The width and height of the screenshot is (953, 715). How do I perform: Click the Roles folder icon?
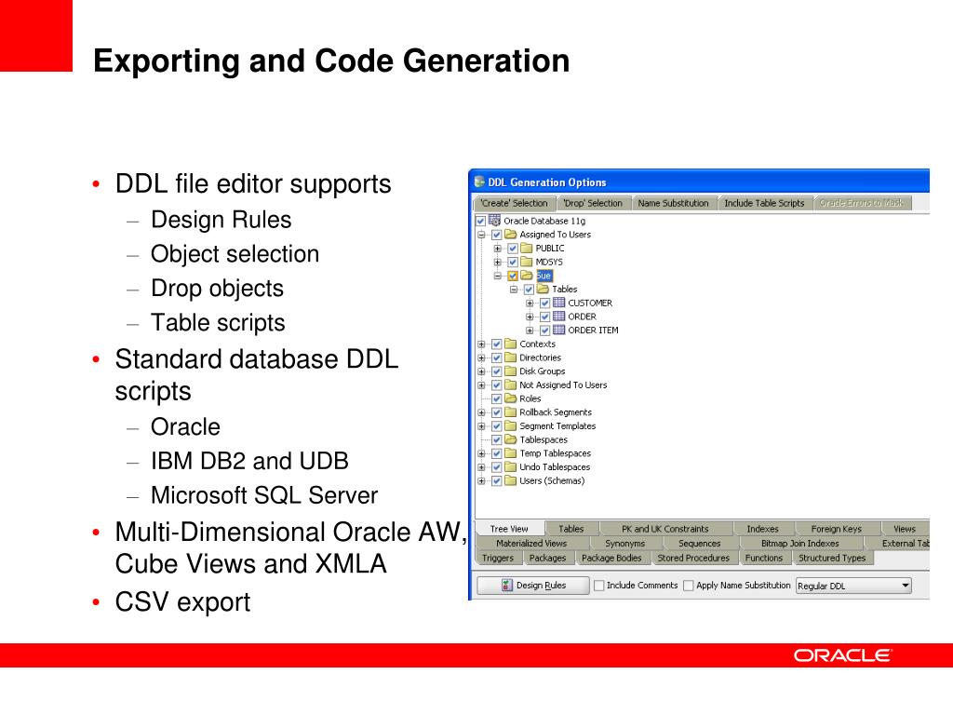tap(511, 398)
